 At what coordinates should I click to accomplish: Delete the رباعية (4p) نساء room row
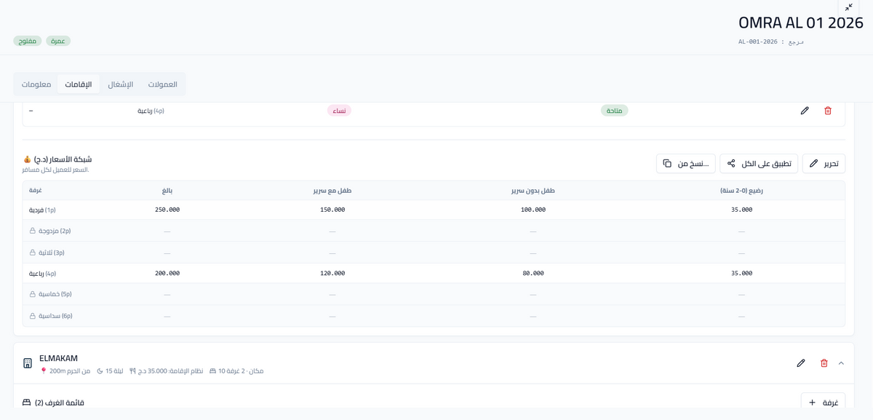pyautogui.click(x=828, y=111)
